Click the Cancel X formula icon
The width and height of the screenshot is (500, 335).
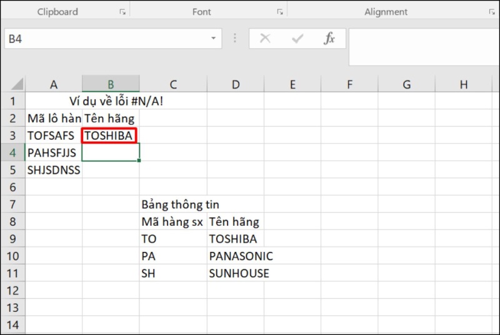tap(265, 39)
